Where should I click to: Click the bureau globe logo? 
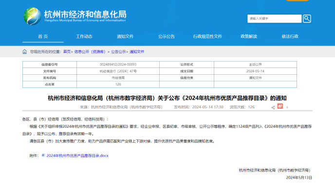pos(32,16)
